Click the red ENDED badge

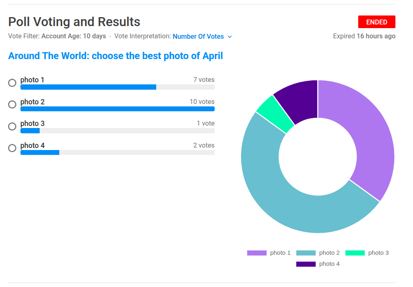377,22
